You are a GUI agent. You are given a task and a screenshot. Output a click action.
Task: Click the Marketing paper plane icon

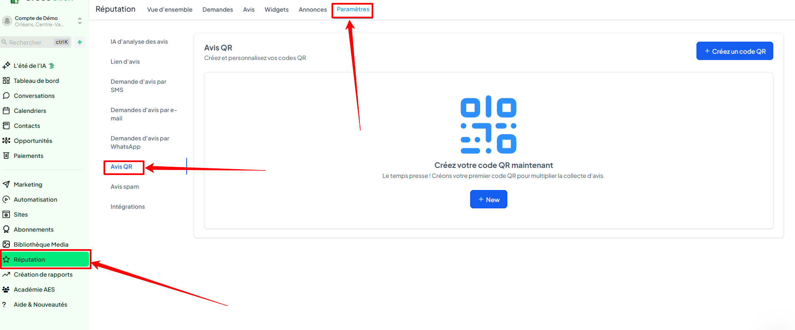pyautogui.click(x=6, y=184)
